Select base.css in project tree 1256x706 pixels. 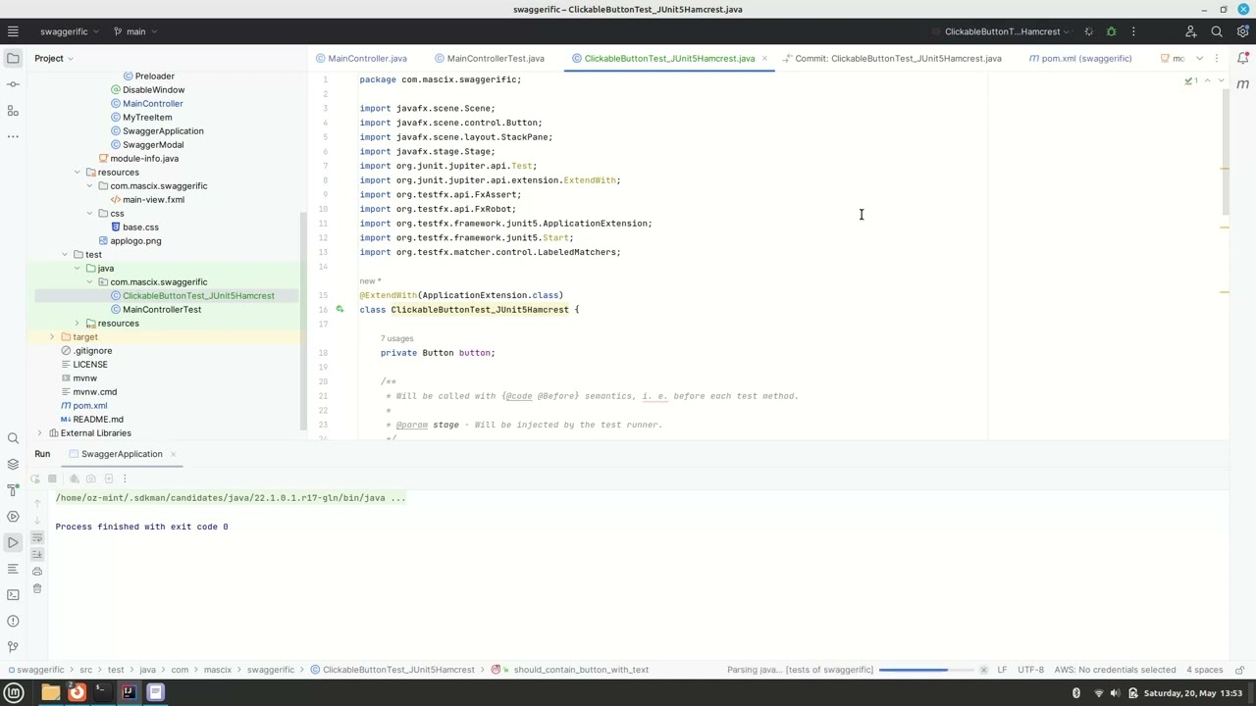click(140, 227)
